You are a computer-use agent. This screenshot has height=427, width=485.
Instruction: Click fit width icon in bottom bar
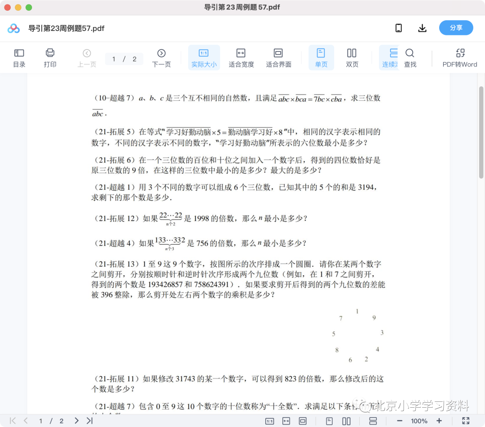286,421
